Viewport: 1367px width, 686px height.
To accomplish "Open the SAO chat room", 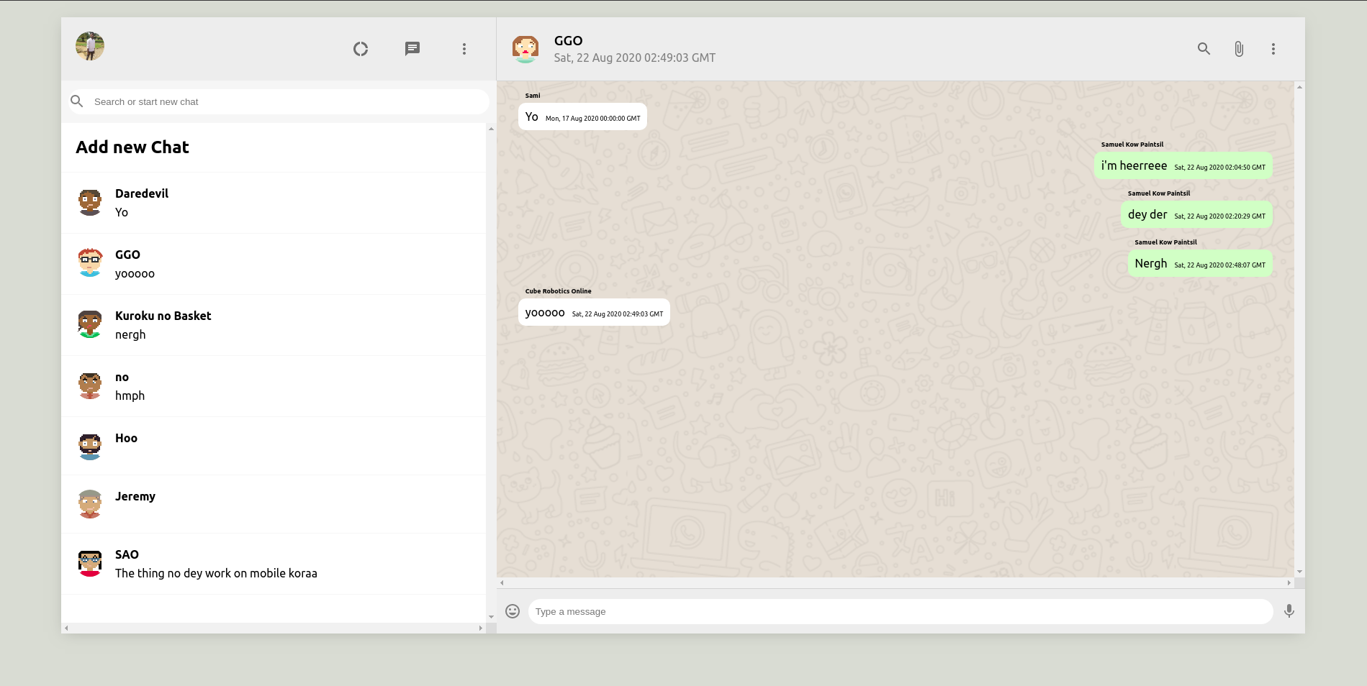I will tap(274, 564).
